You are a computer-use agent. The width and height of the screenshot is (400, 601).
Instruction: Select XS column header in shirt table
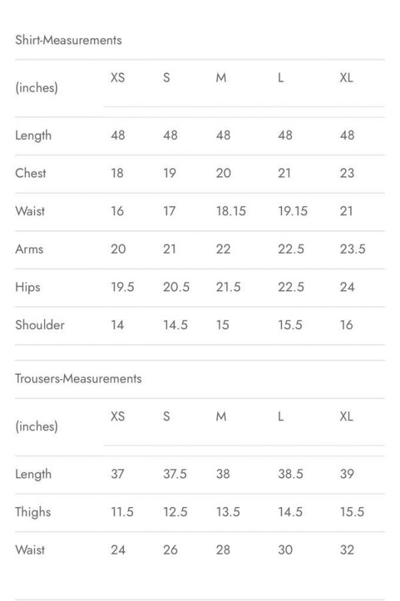pos(117,77)
